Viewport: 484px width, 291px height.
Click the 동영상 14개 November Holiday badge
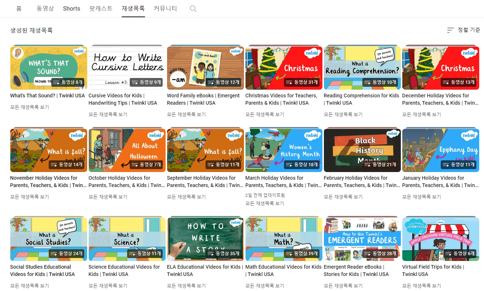coord(67,165)
